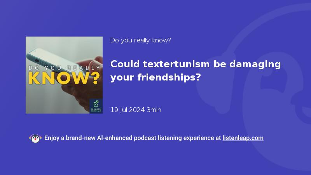The height and width of the screenshot is (175, 311).
Task: Click the word "textertunism" in the headline
Action: [x=176, y=64]
